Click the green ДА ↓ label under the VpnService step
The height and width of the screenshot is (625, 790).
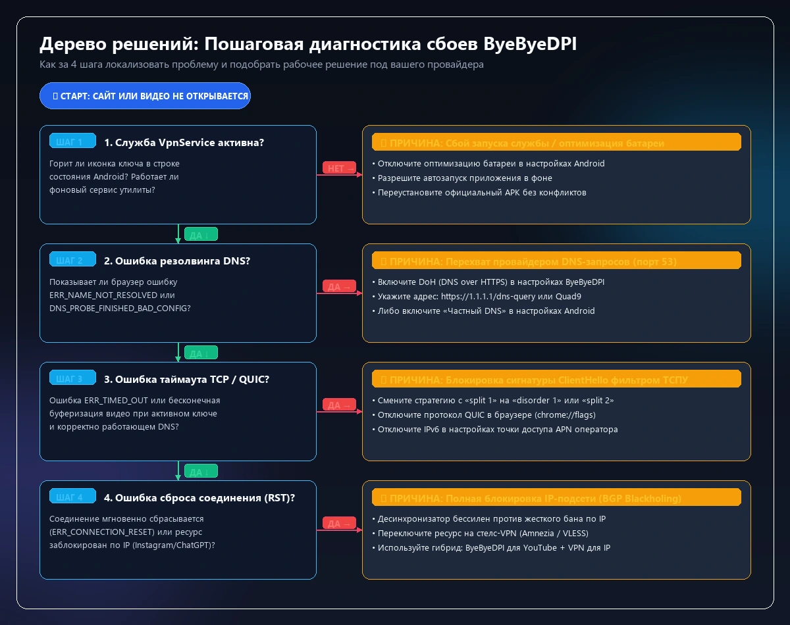tap(201, 234)
